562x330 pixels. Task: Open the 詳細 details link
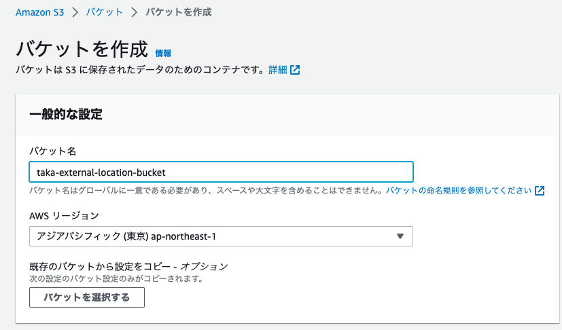coord(277,70)
